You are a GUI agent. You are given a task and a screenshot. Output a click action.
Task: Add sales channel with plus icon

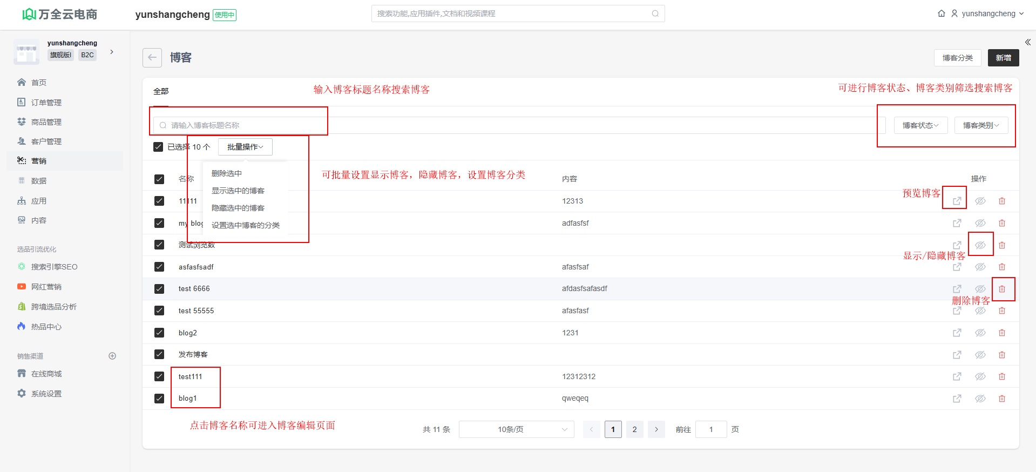pyautogui.click(x=112, y=356)
